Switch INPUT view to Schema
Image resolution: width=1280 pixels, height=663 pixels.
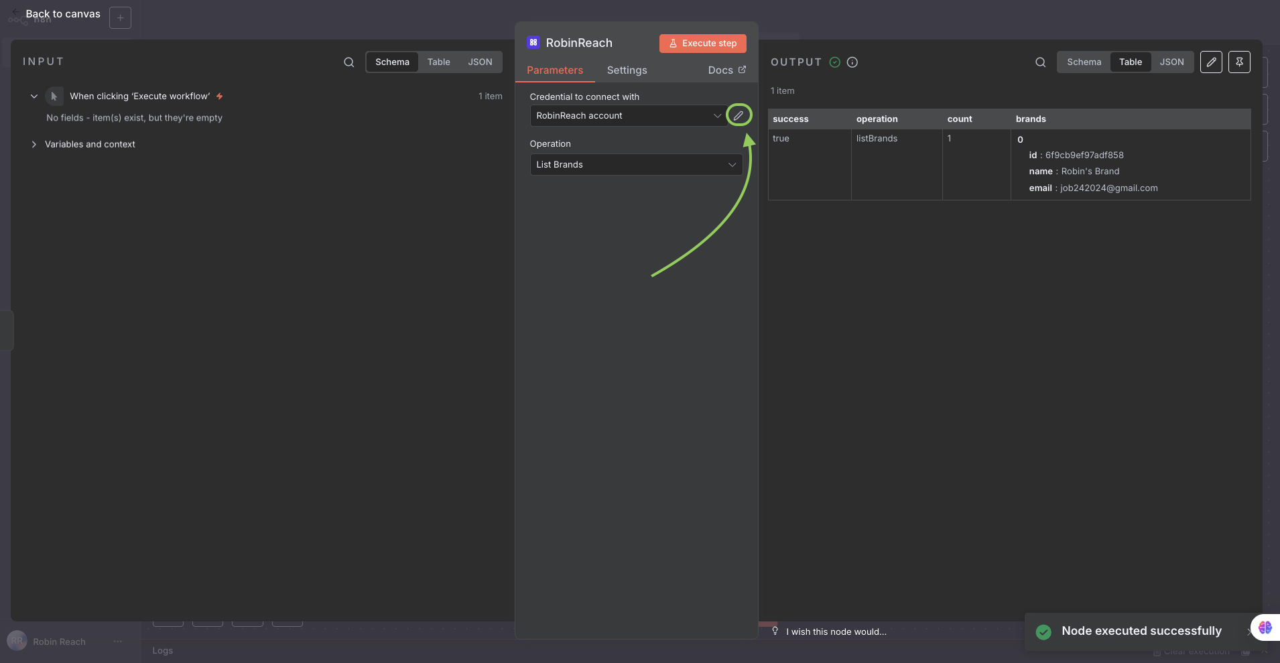(392, 62)
